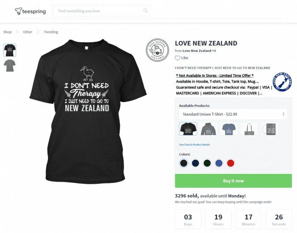Image resolution: width=297 pixels, height=233 pixels.
Task: Click the dropdown arrows on Standard Unisex T-Shirt
Action: click(x=283, y=114)
